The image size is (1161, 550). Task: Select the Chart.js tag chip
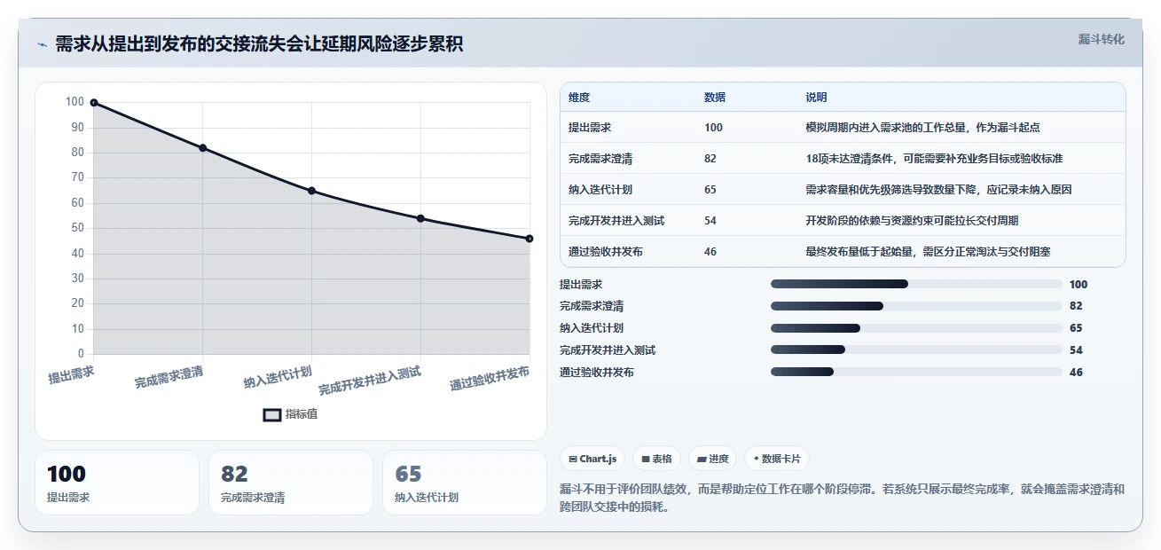coord(592,459)
